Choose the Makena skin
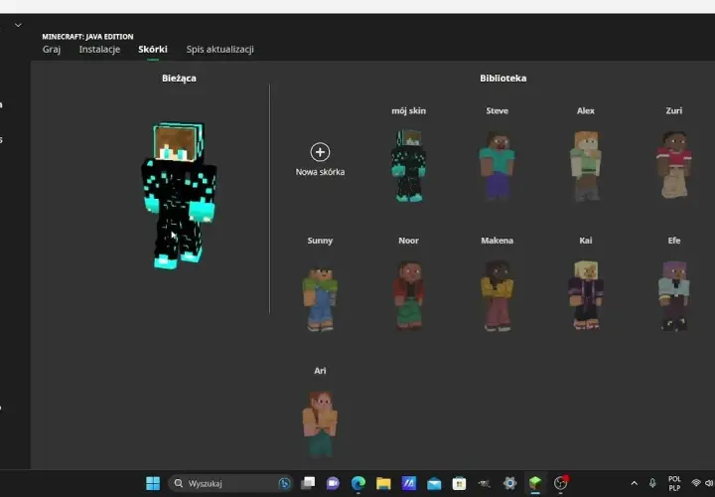This screenshot has height=497, width=715. [498, 296]
